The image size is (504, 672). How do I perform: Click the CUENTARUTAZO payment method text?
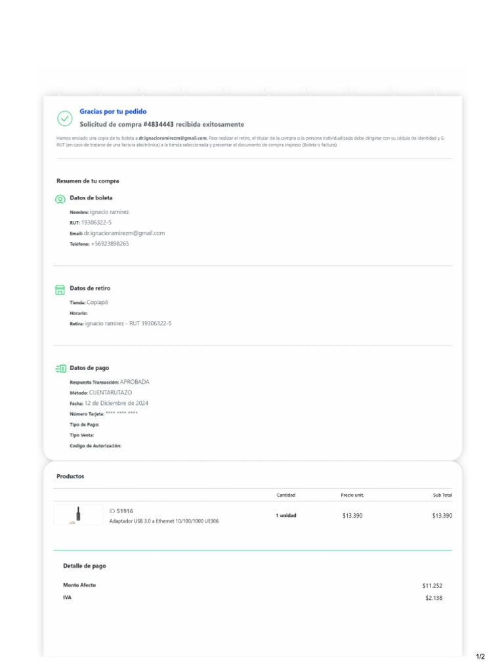[110, 392]
